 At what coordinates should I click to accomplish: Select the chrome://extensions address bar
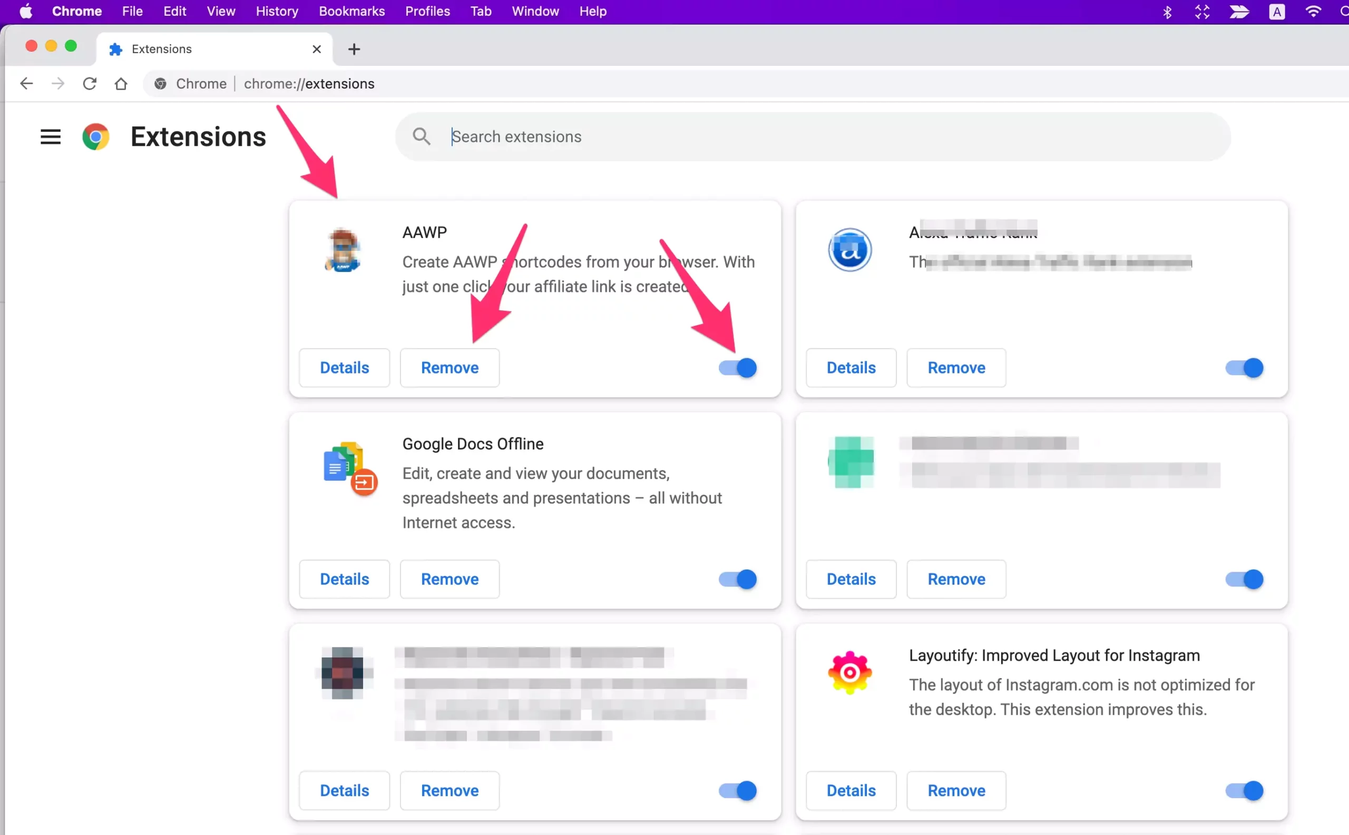(746, 83)
